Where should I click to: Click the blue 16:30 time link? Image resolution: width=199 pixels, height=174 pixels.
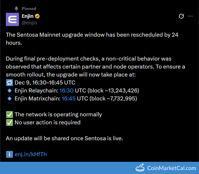coord(66,91)
